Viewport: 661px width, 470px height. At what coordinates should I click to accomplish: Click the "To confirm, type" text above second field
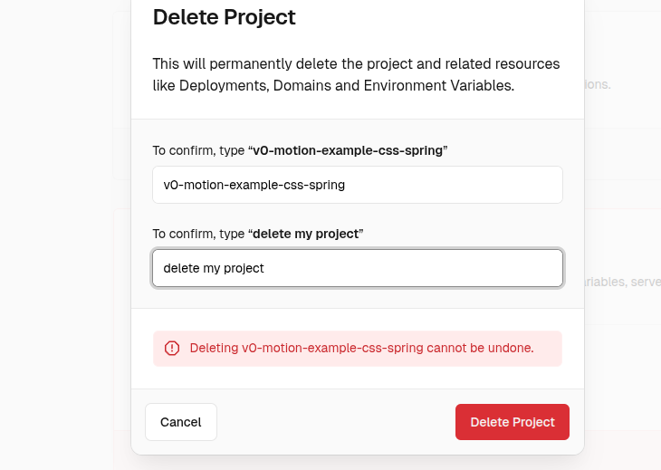pos(198,234)
